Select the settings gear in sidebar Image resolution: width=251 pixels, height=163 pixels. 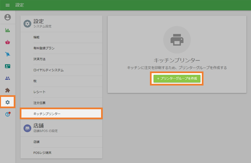[7, 102]
